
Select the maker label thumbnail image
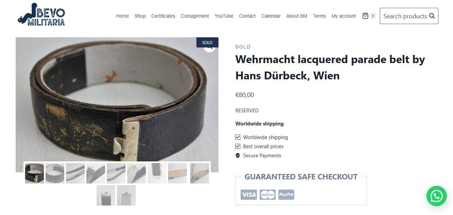tap(177, 173)
